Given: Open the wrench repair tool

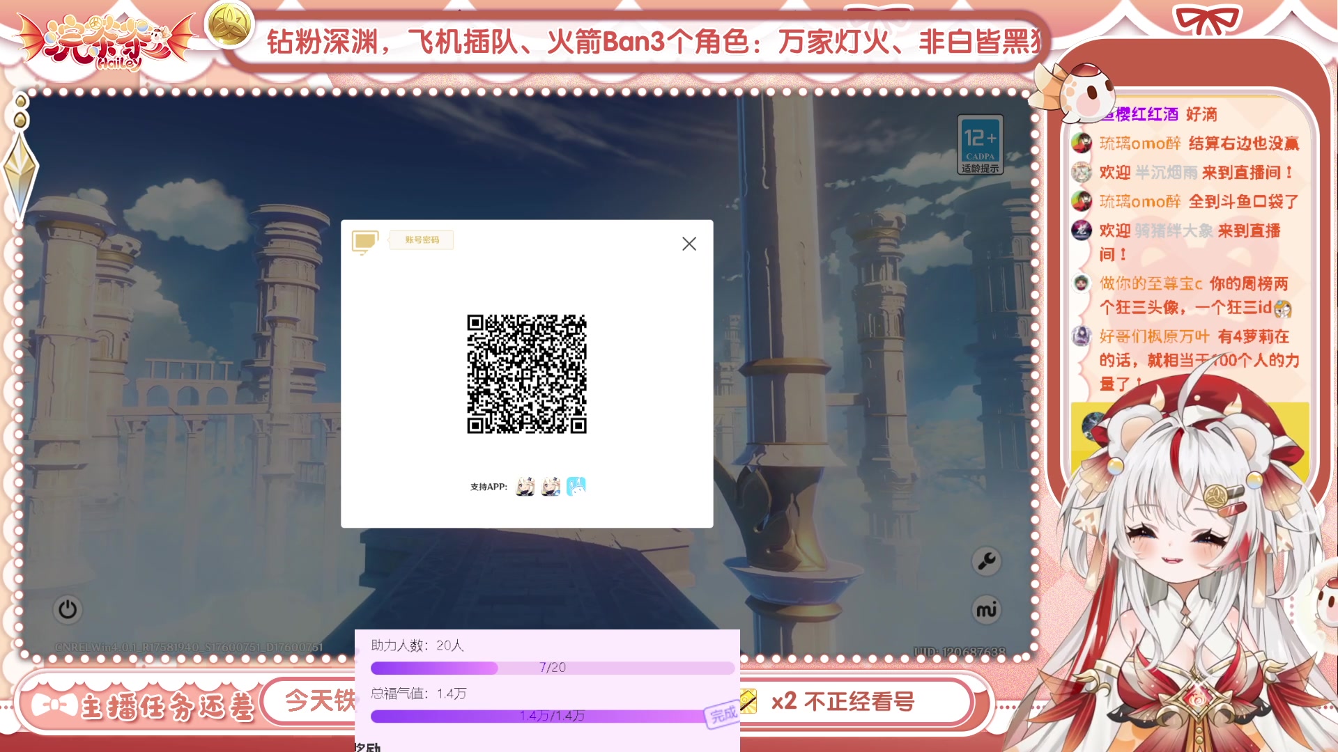Looking at the screenshot, I should (986, 561).
